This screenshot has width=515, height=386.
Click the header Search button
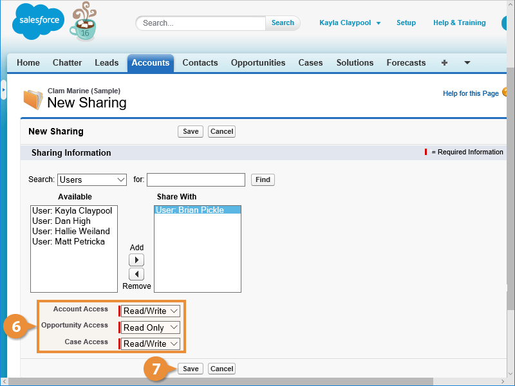[x=283, y=23]
